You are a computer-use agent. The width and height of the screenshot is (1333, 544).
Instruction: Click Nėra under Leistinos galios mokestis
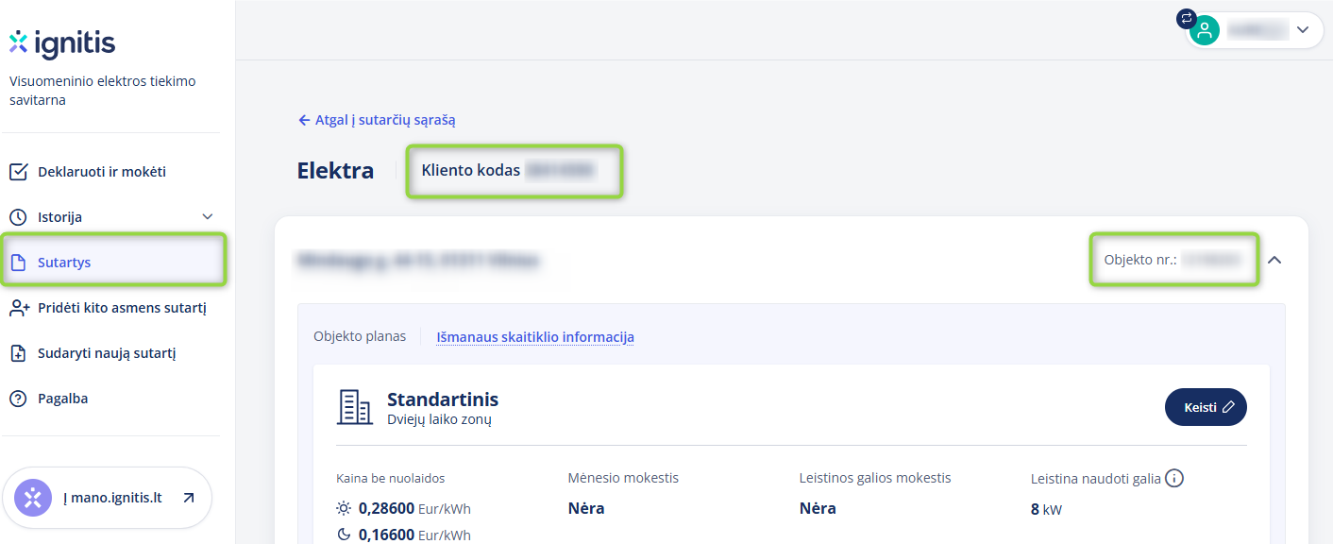(818, 508)
